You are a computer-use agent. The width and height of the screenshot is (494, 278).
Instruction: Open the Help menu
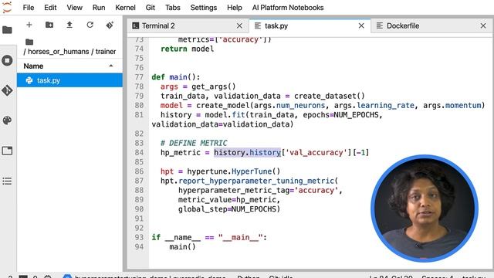tap(235, 8)
